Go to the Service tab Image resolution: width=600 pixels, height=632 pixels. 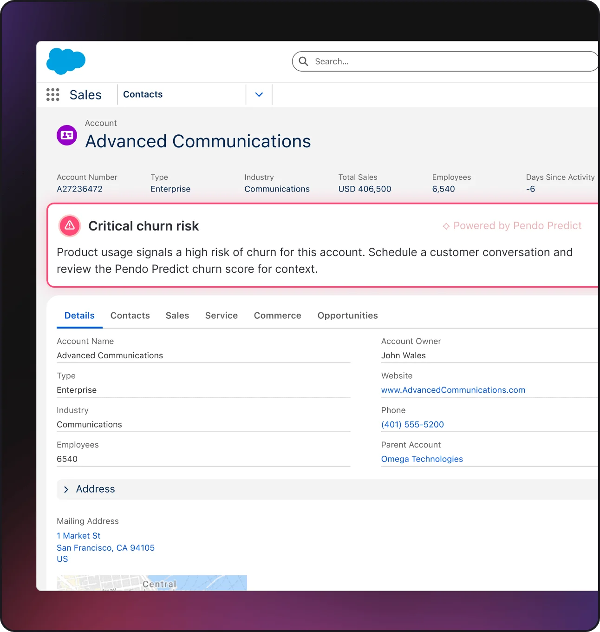[222, 316]
